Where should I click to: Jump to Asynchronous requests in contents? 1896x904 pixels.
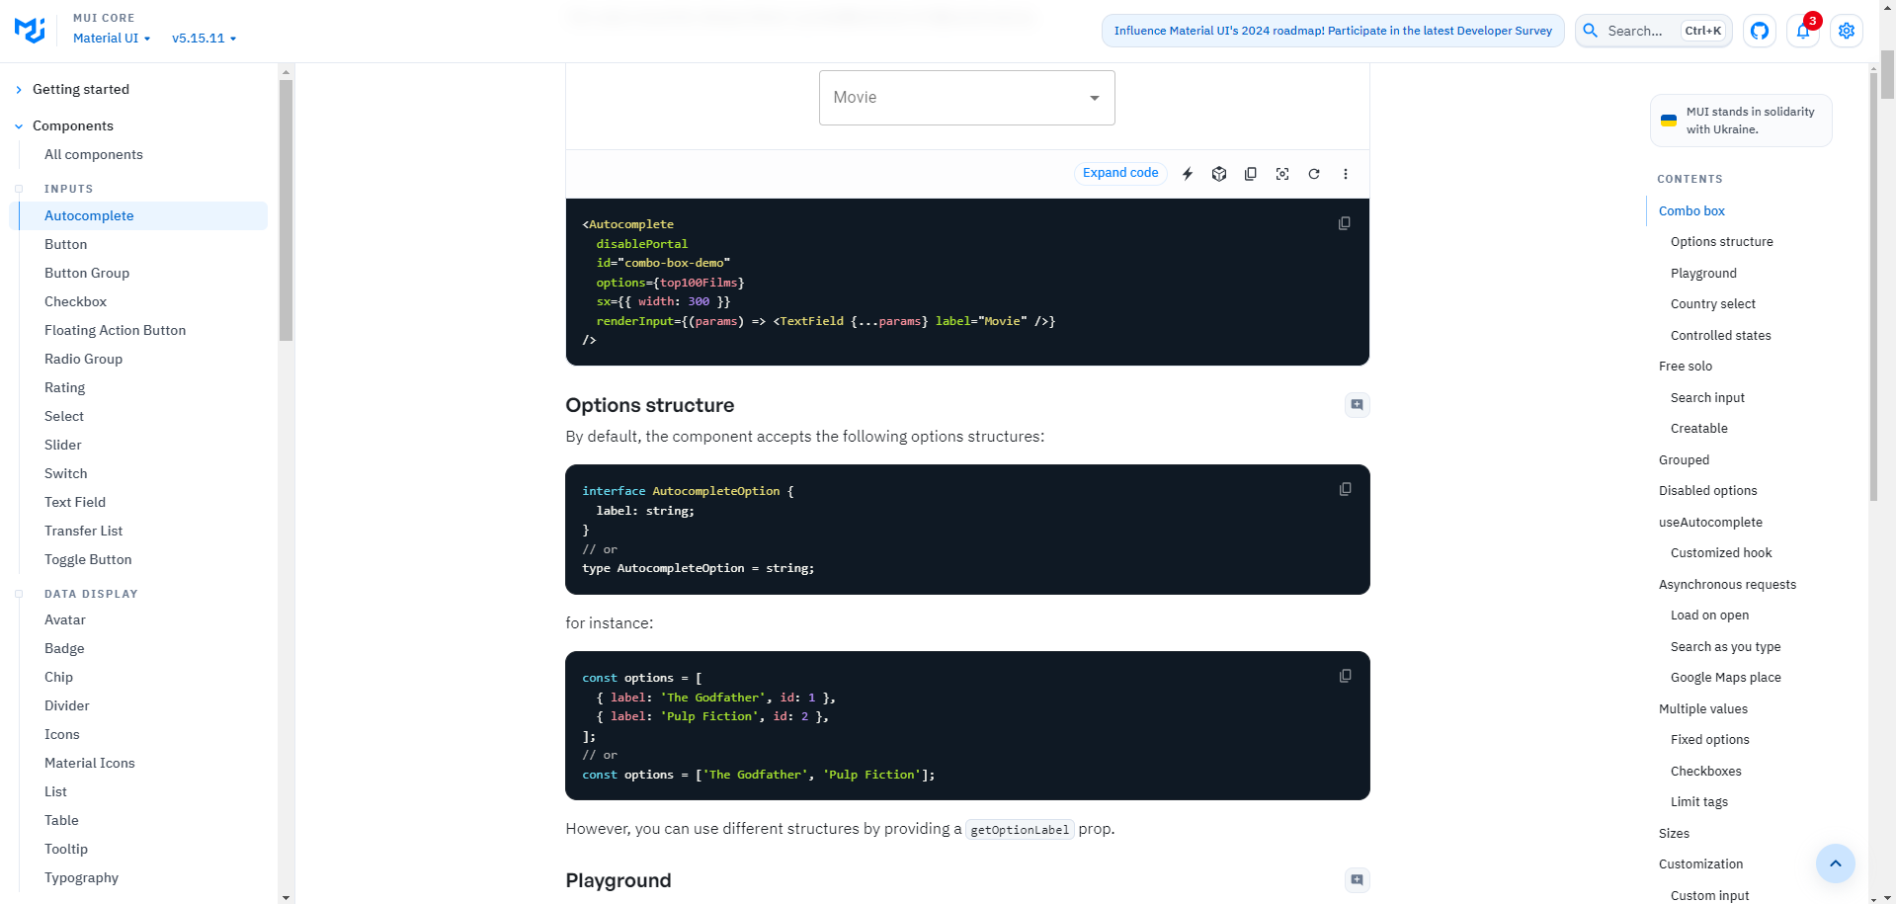point(1727,585)
